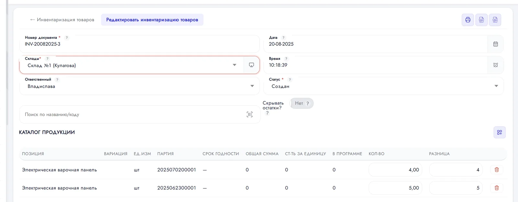Open the Статус dropdown showing Создан

384,86
